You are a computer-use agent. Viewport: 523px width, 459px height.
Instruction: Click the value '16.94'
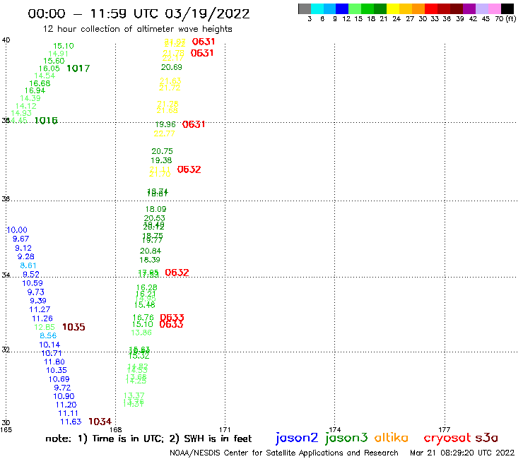[35, 90]
